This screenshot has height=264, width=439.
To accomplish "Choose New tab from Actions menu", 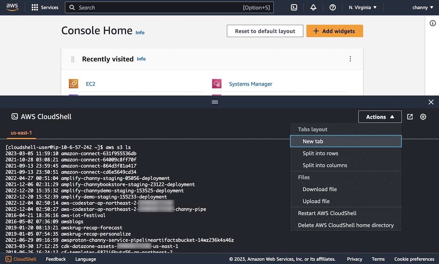I will coord(346,141).
